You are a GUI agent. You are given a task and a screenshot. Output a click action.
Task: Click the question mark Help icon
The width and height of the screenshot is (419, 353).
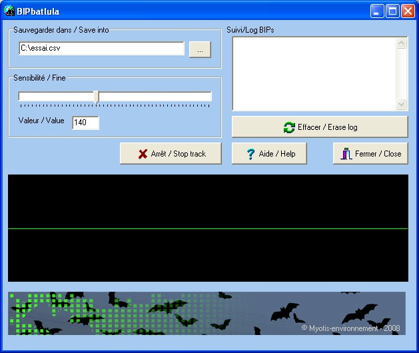tap(250, 154)
